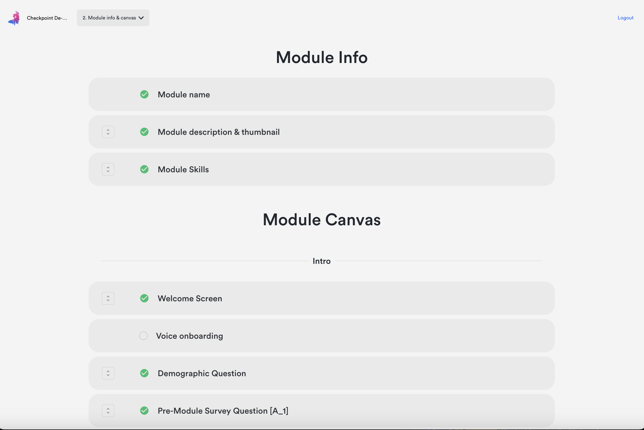Open the Welcome Screen item
This screenshot has width=644, height=430.
tap(190, 299)
